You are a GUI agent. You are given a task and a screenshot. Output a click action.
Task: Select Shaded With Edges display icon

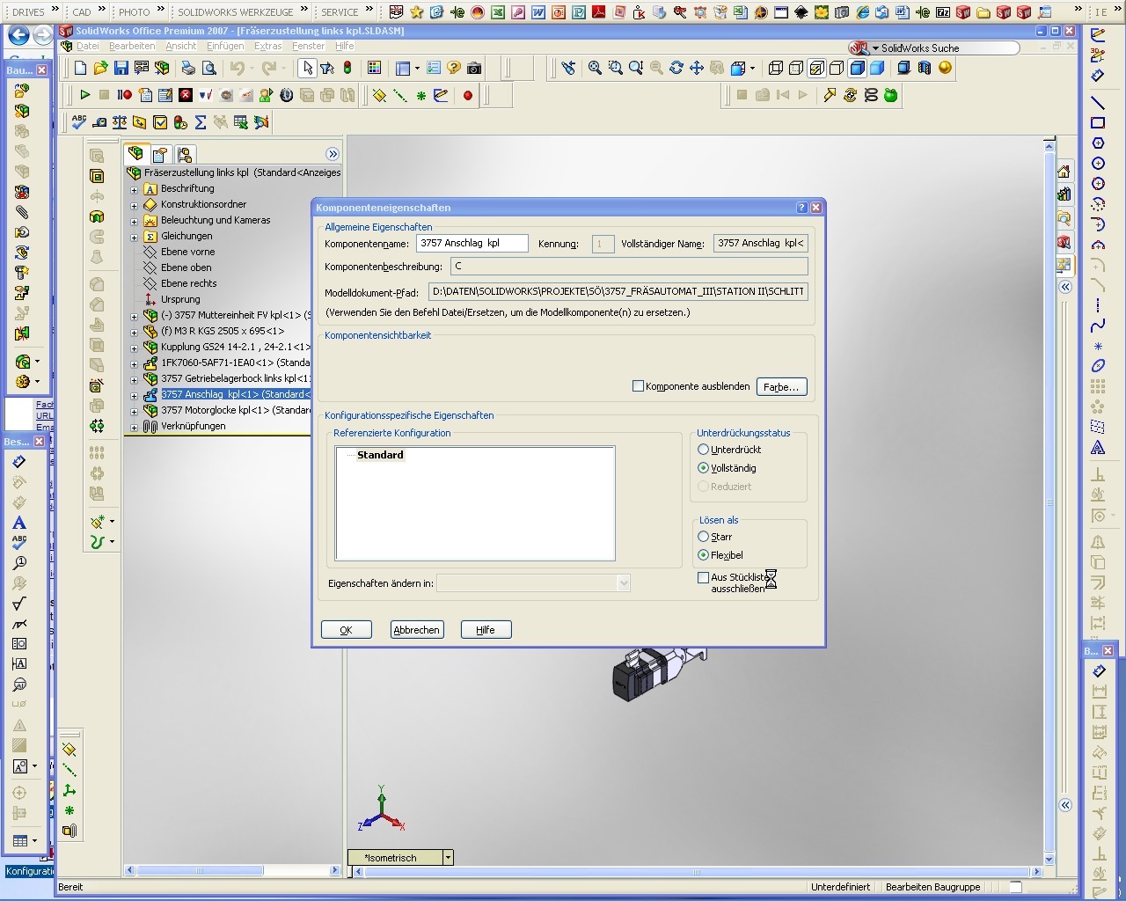pyautogui.click(x=858, y=68)
